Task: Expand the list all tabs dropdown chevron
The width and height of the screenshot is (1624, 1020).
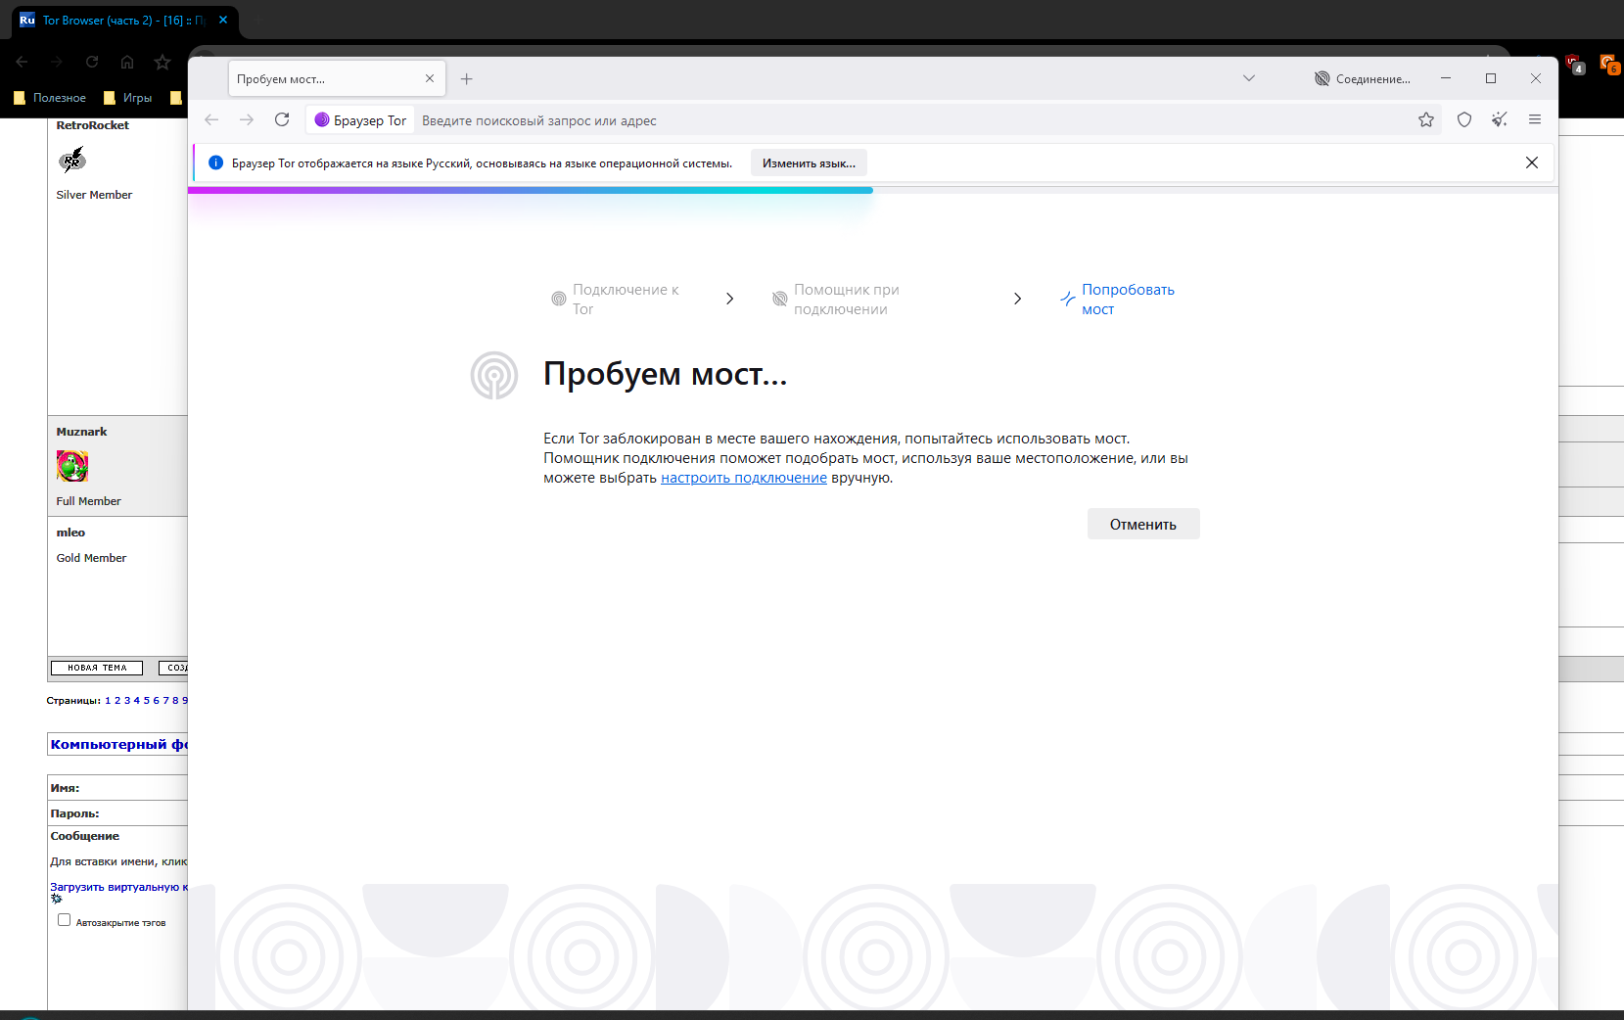Action: [1248, 78]
